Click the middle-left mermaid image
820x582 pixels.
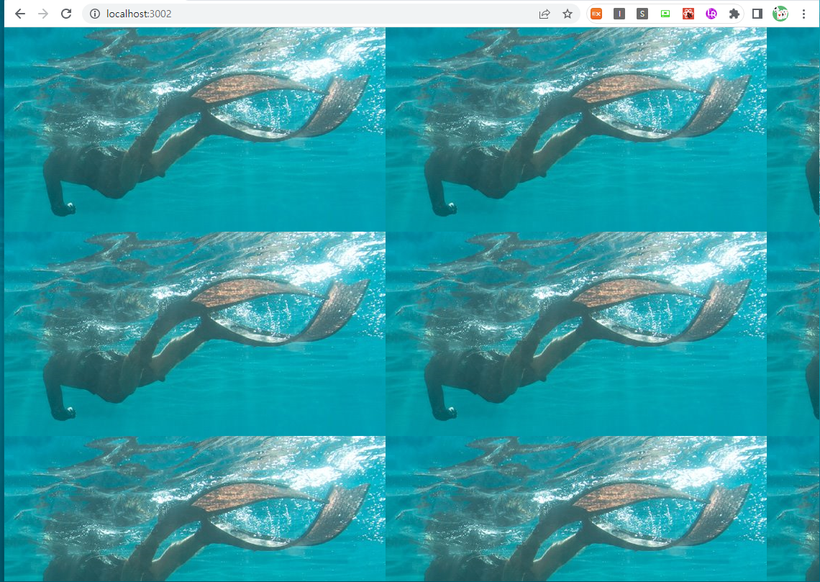point(195,334)
